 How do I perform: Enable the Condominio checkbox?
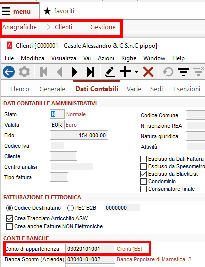coord(143,181)
